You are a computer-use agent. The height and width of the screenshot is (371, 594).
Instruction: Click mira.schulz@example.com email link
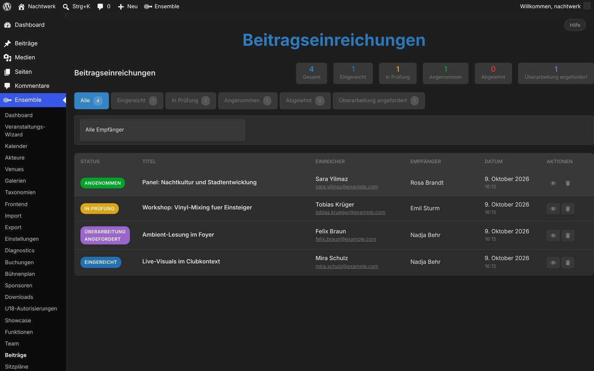tap(347, 266)
